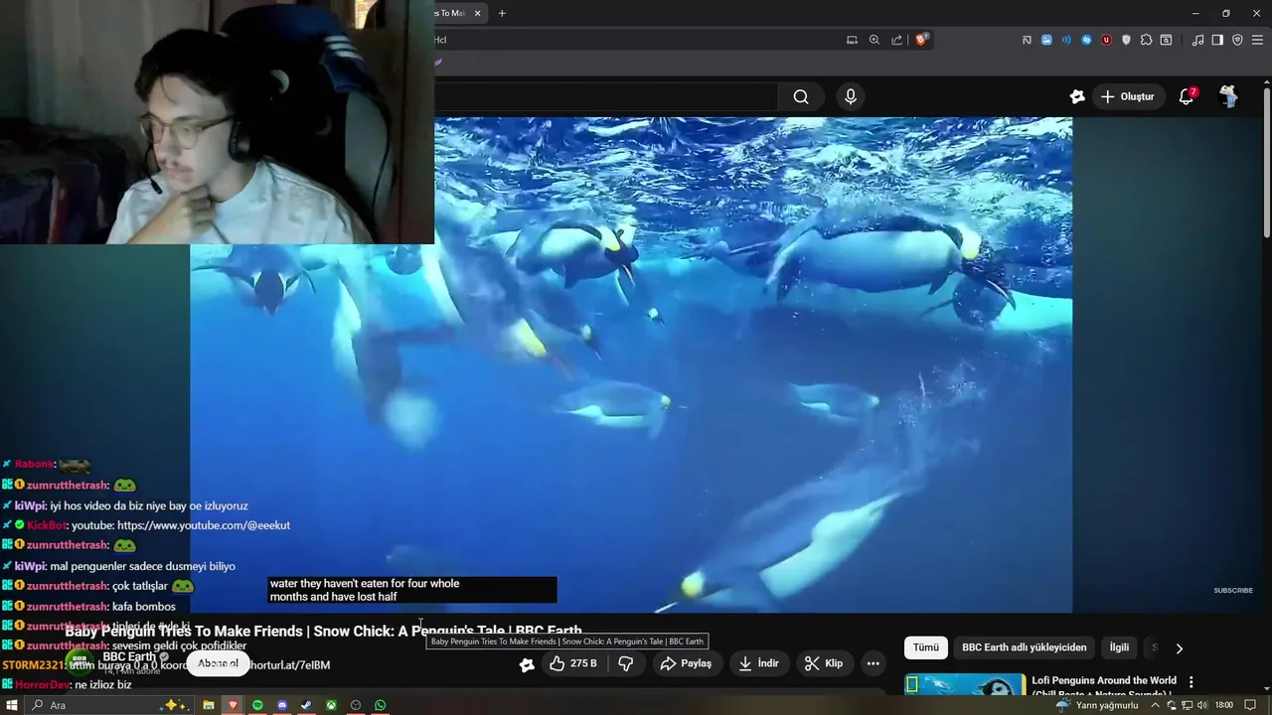Viewport: 1272px width, 715px height.
Task: Click the Paylaş share button
Action: [x=687, y=663]
